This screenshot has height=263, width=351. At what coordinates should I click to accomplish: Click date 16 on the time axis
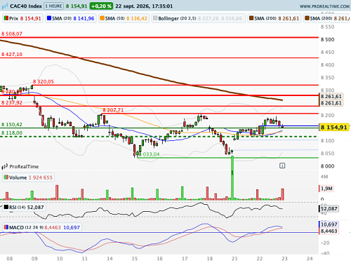[159, 259]
